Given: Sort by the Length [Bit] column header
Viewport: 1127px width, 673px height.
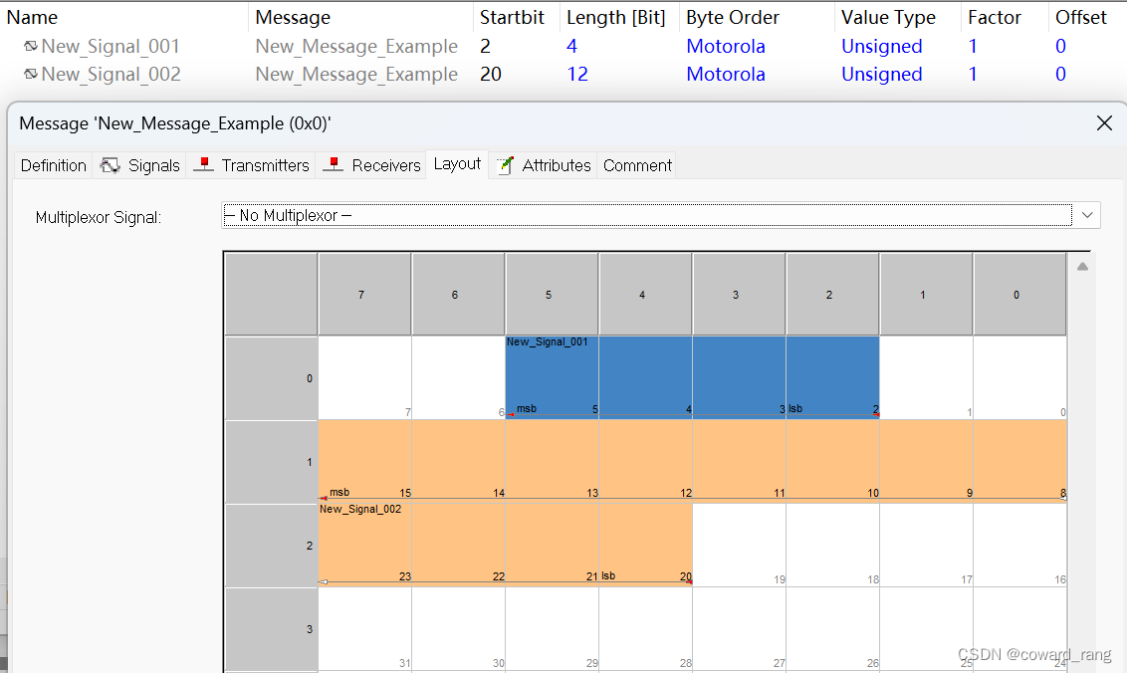Looking at the screenshot, I should (616, 17).
